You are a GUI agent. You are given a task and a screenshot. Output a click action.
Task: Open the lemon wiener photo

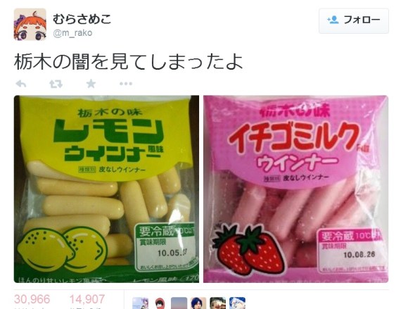click(106, 189)
